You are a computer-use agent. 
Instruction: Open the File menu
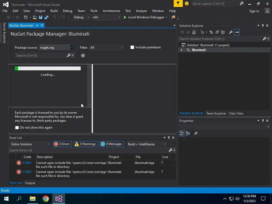5,11
